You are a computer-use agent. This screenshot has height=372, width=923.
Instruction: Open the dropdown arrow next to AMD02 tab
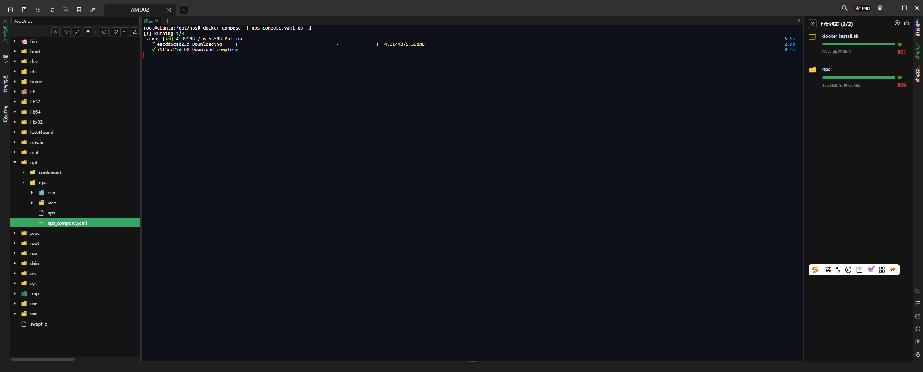click(184, 10)
